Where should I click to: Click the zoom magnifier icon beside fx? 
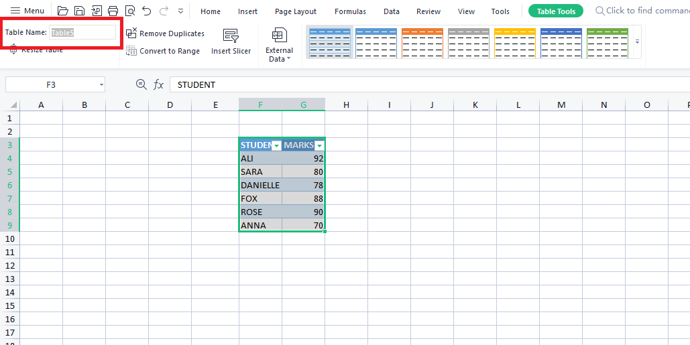tap(141, 84)
